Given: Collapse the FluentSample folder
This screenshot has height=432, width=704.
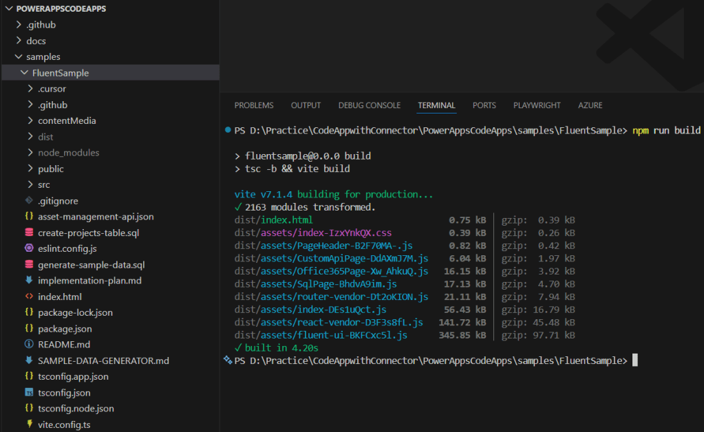Looking at the screenshot, I should 25,73.
